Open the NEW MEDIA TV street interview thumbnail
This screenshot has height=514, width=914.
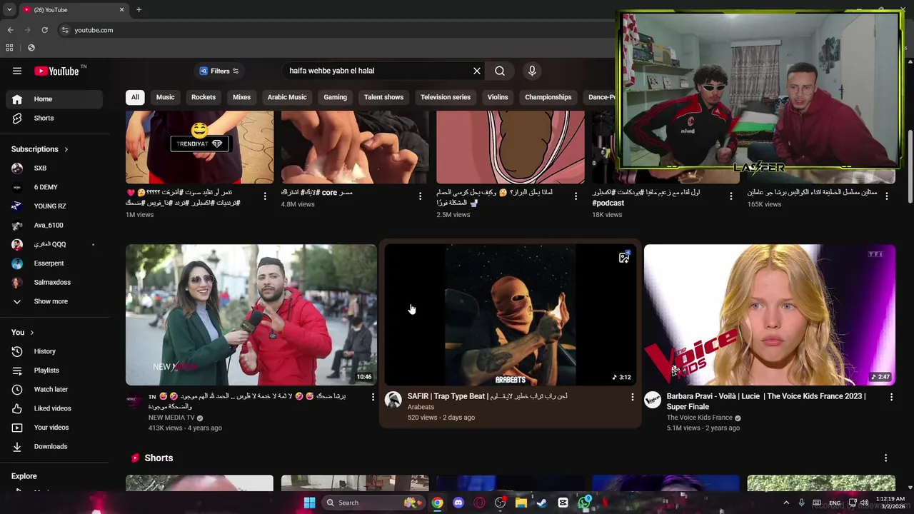click(x=251, y=315)
